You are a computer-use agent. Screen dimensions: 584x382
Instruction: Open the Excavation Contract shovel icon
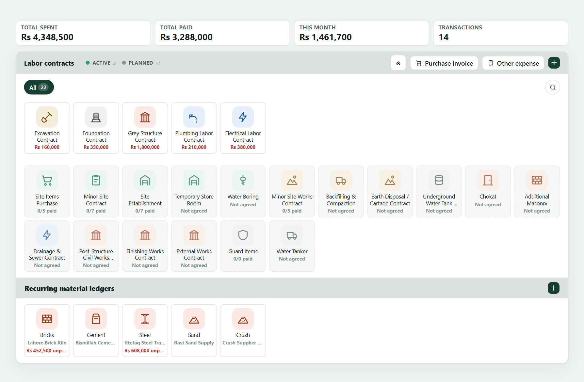coord(47,117)
